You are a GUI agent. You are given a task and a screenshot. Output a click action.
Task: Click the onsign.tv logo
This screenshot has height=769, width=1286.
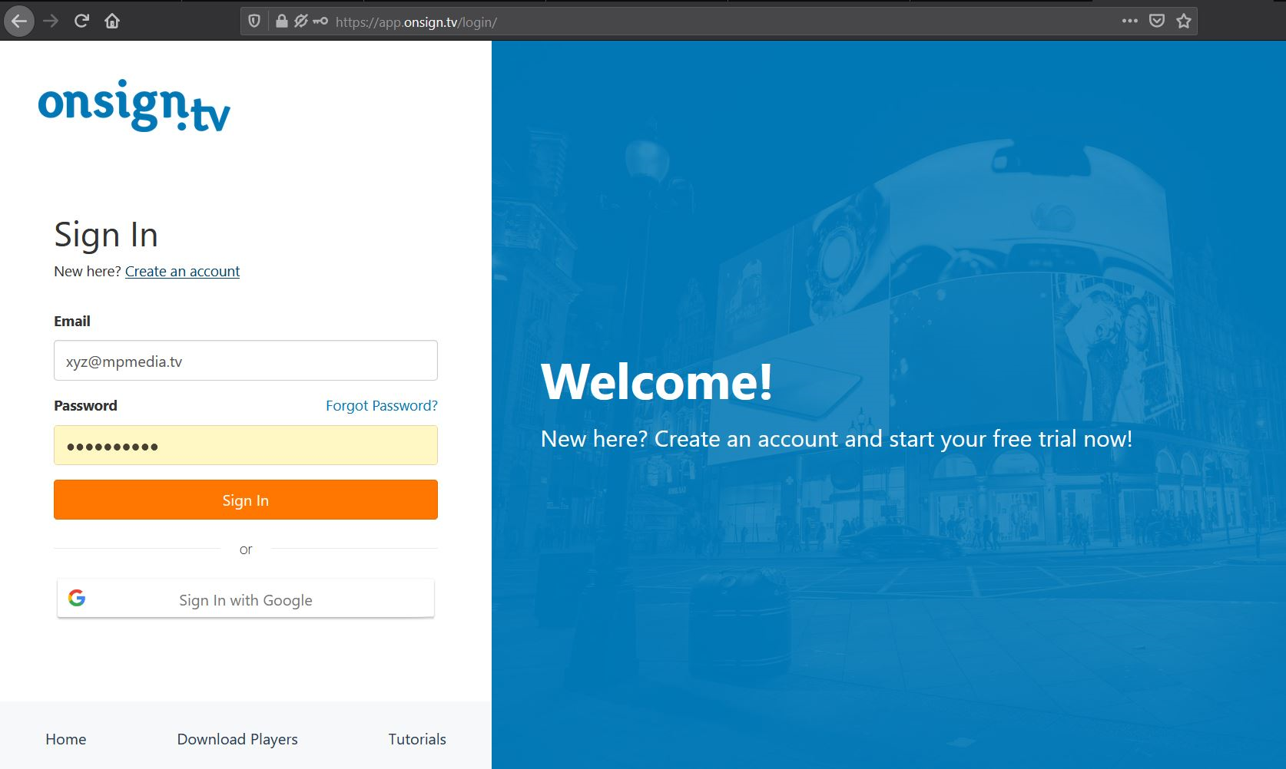point(134,105)
